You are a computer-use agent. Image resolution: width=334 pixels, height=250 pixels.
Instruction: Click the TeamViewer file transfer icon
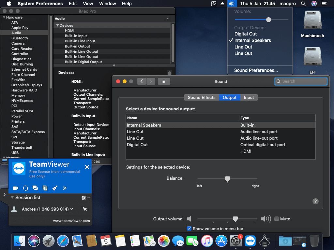[45, 188]
